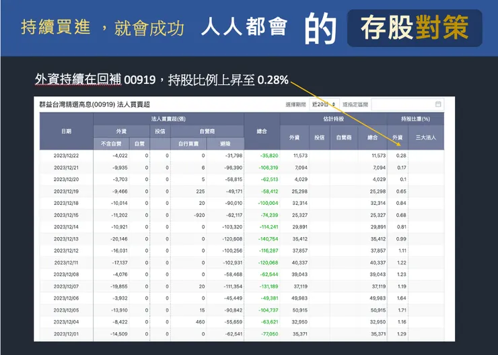498x355 pixels.
Task: Click the total value -74,239
Action: pyautogui.click(x=269, y=215)
